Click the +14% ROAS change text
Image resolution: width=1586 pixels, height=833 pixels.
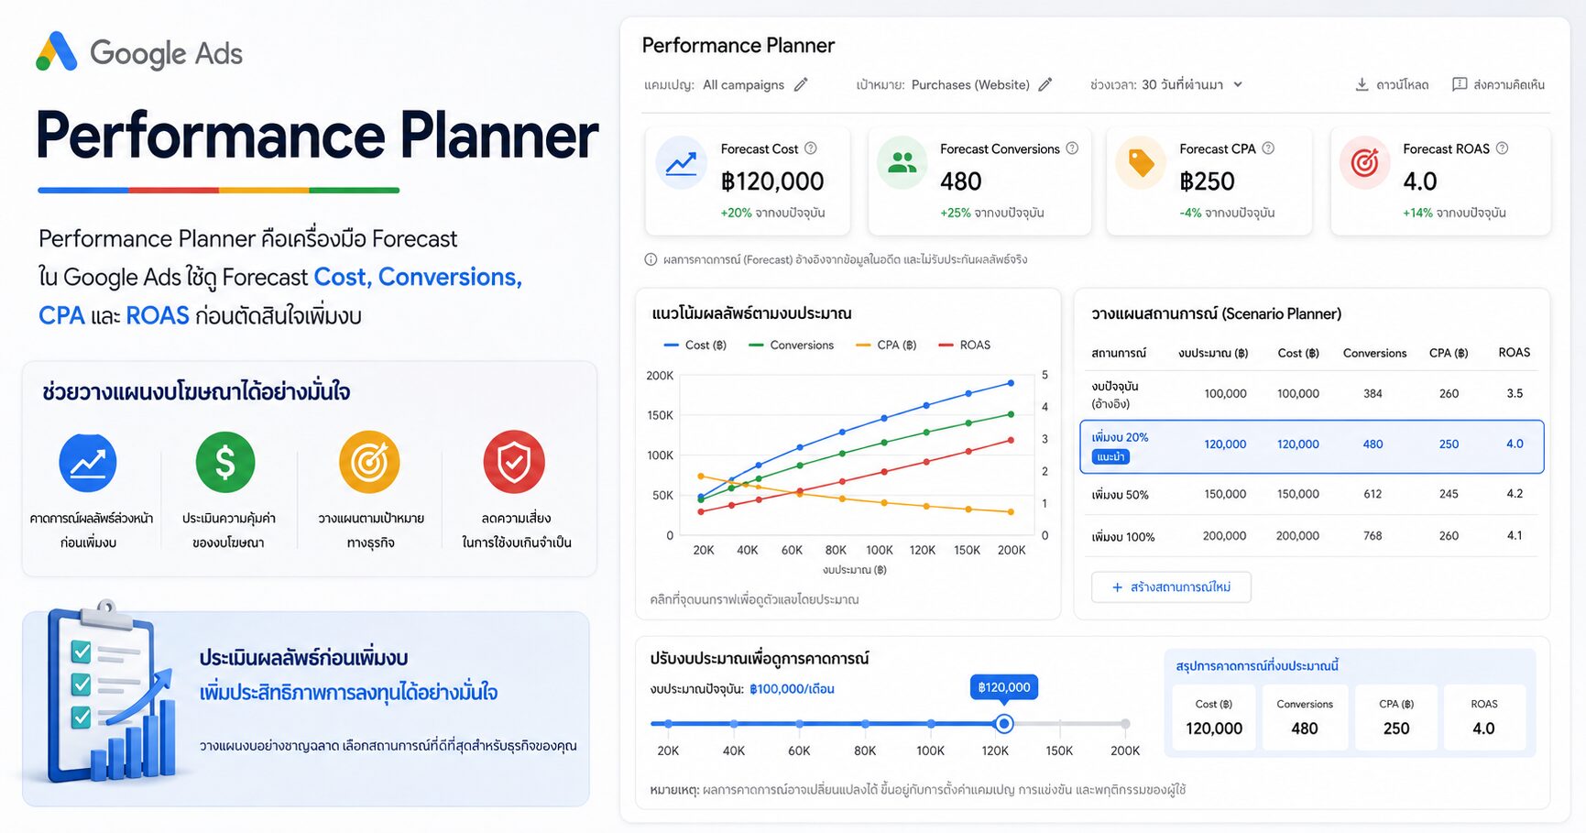point(1454,213)
